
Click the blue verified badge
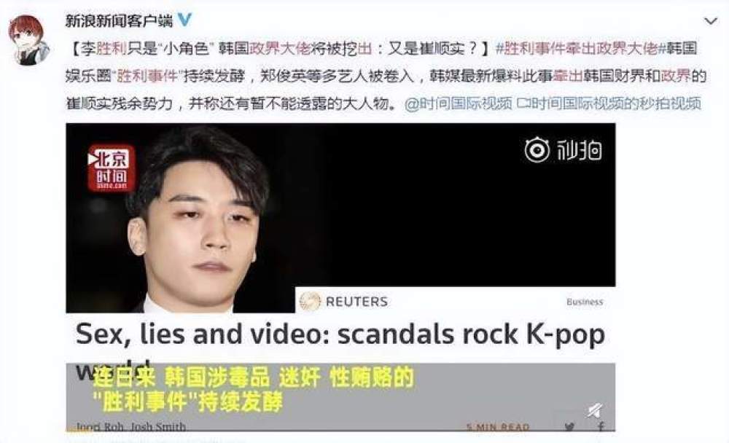185,20
